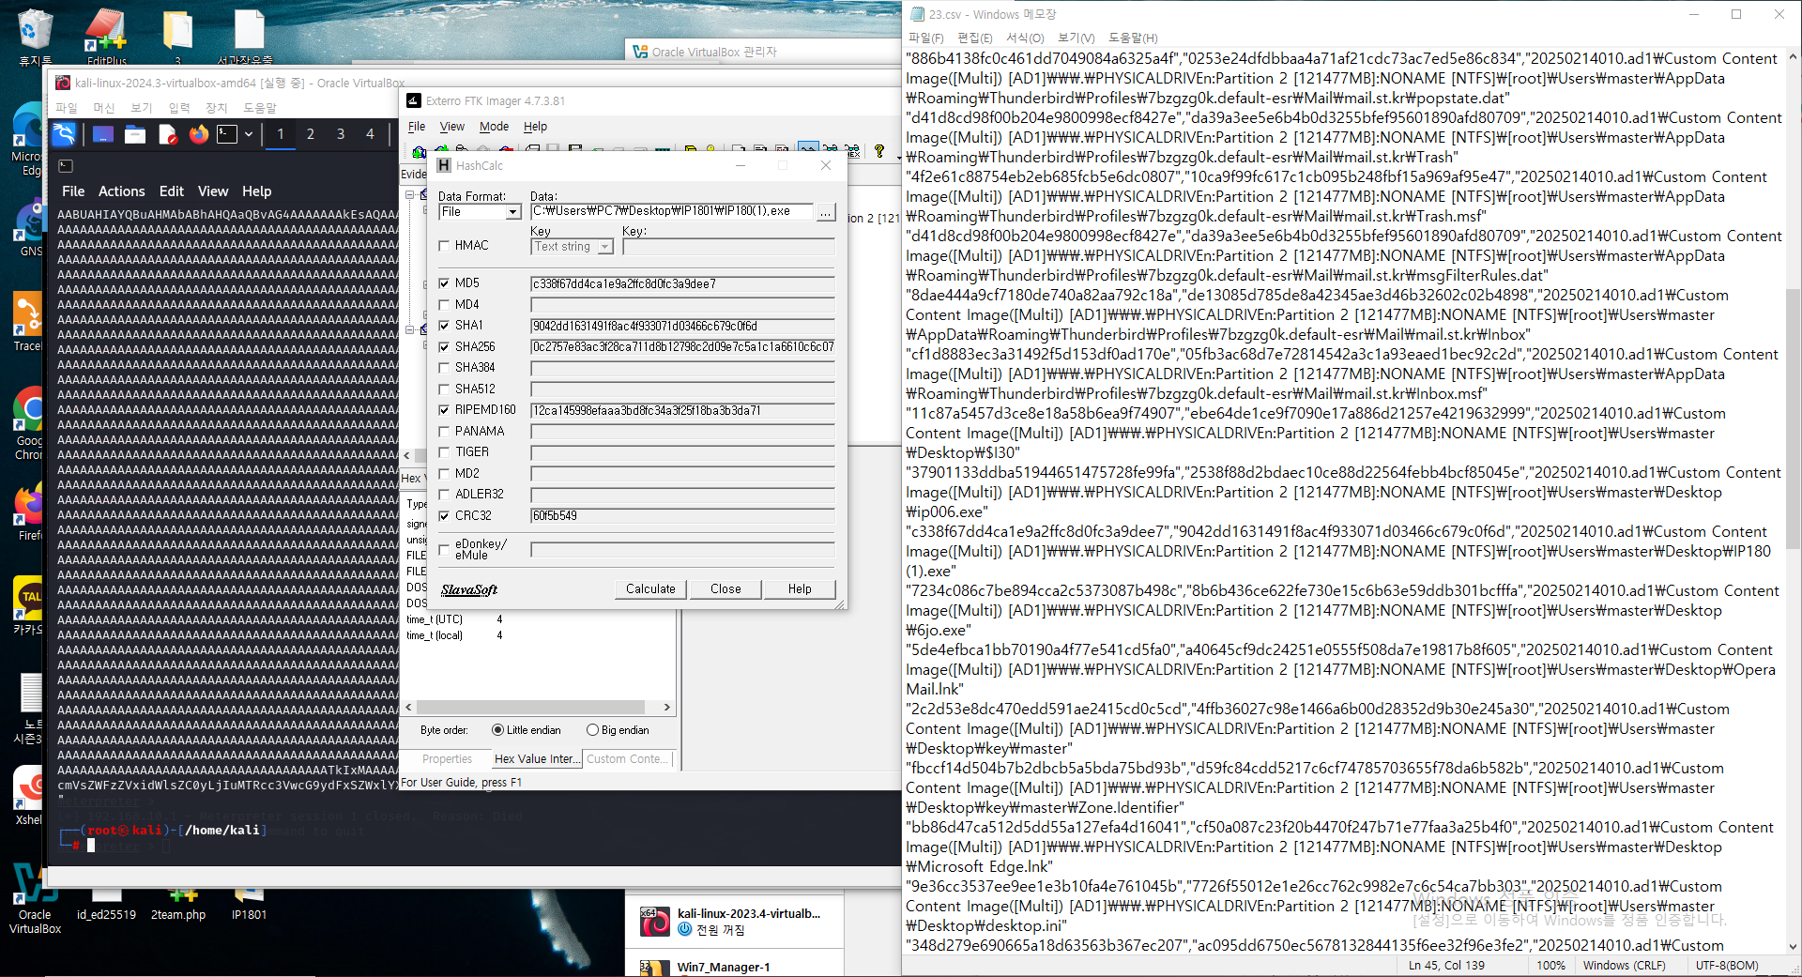Open the Oracle VirtualBox desktop shortcut

click(x=36, y=899)
